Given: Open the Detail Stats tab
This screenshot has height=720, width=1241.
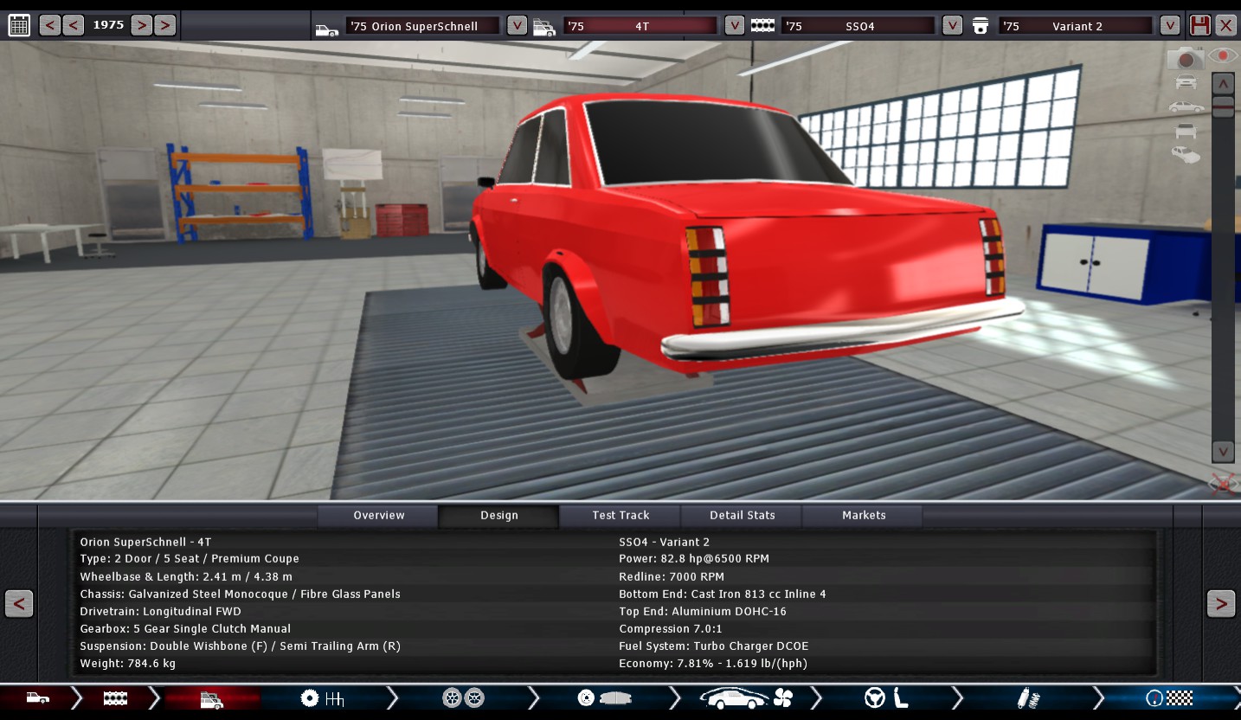Looking at the screenshot, I should [x=742, y=516].
